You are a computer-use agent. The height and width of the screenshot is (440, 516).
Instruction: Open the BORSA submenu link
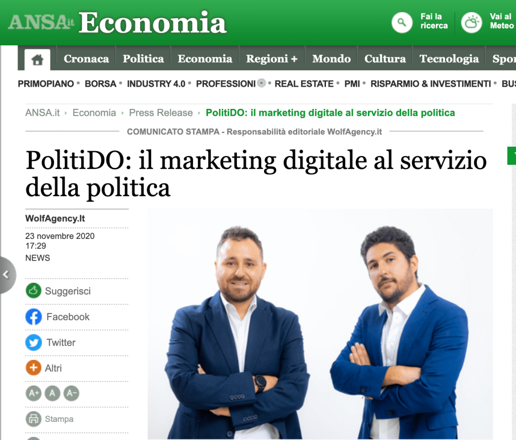[100, 84]
